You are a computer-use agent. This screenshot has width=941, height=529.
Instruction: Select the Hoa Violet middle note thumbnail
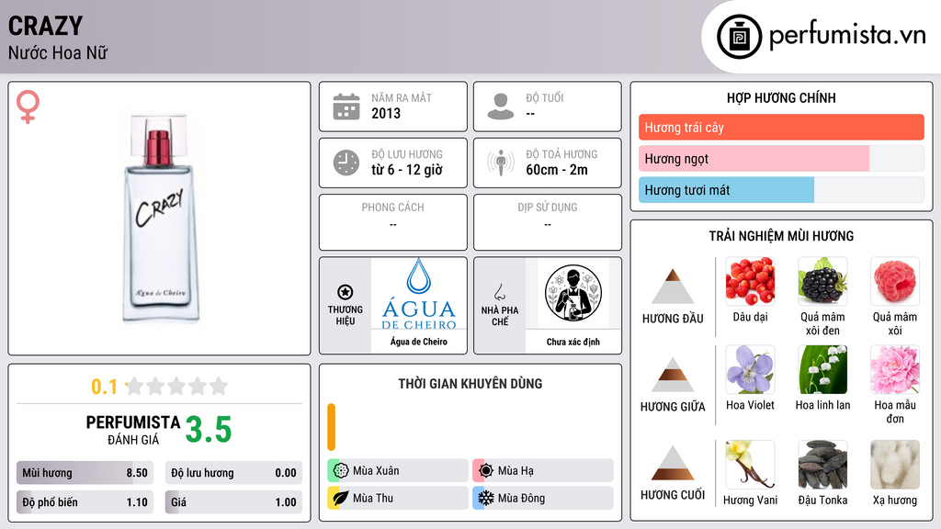(750, 369)
